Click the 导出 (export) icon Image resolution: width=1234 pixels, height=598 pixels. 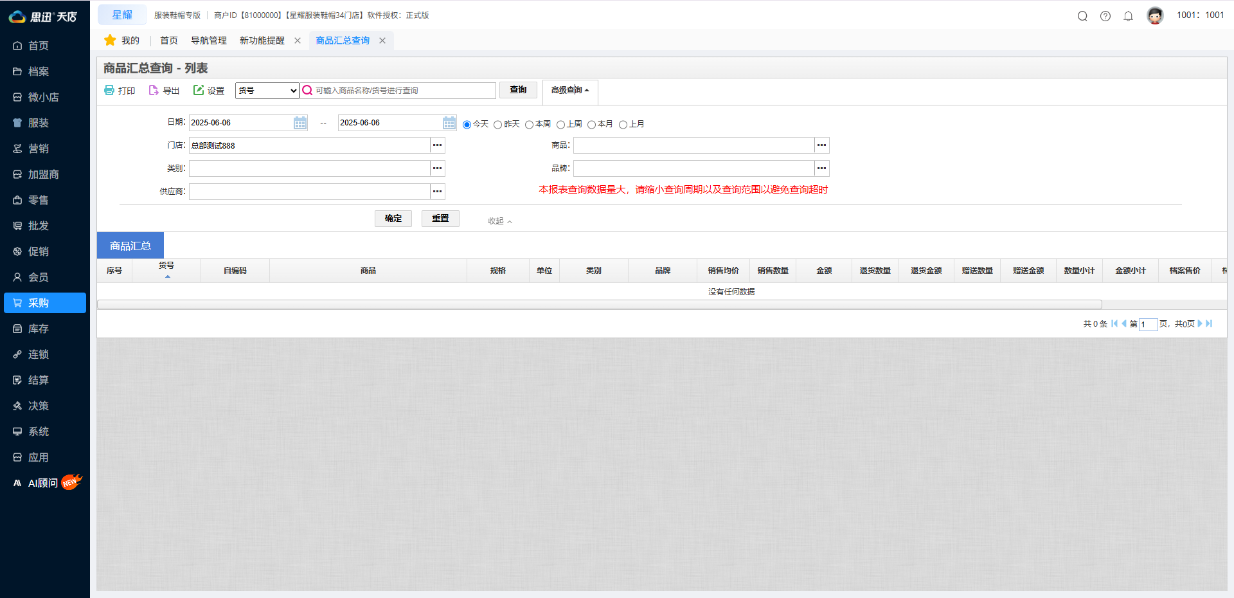[164, 91]
